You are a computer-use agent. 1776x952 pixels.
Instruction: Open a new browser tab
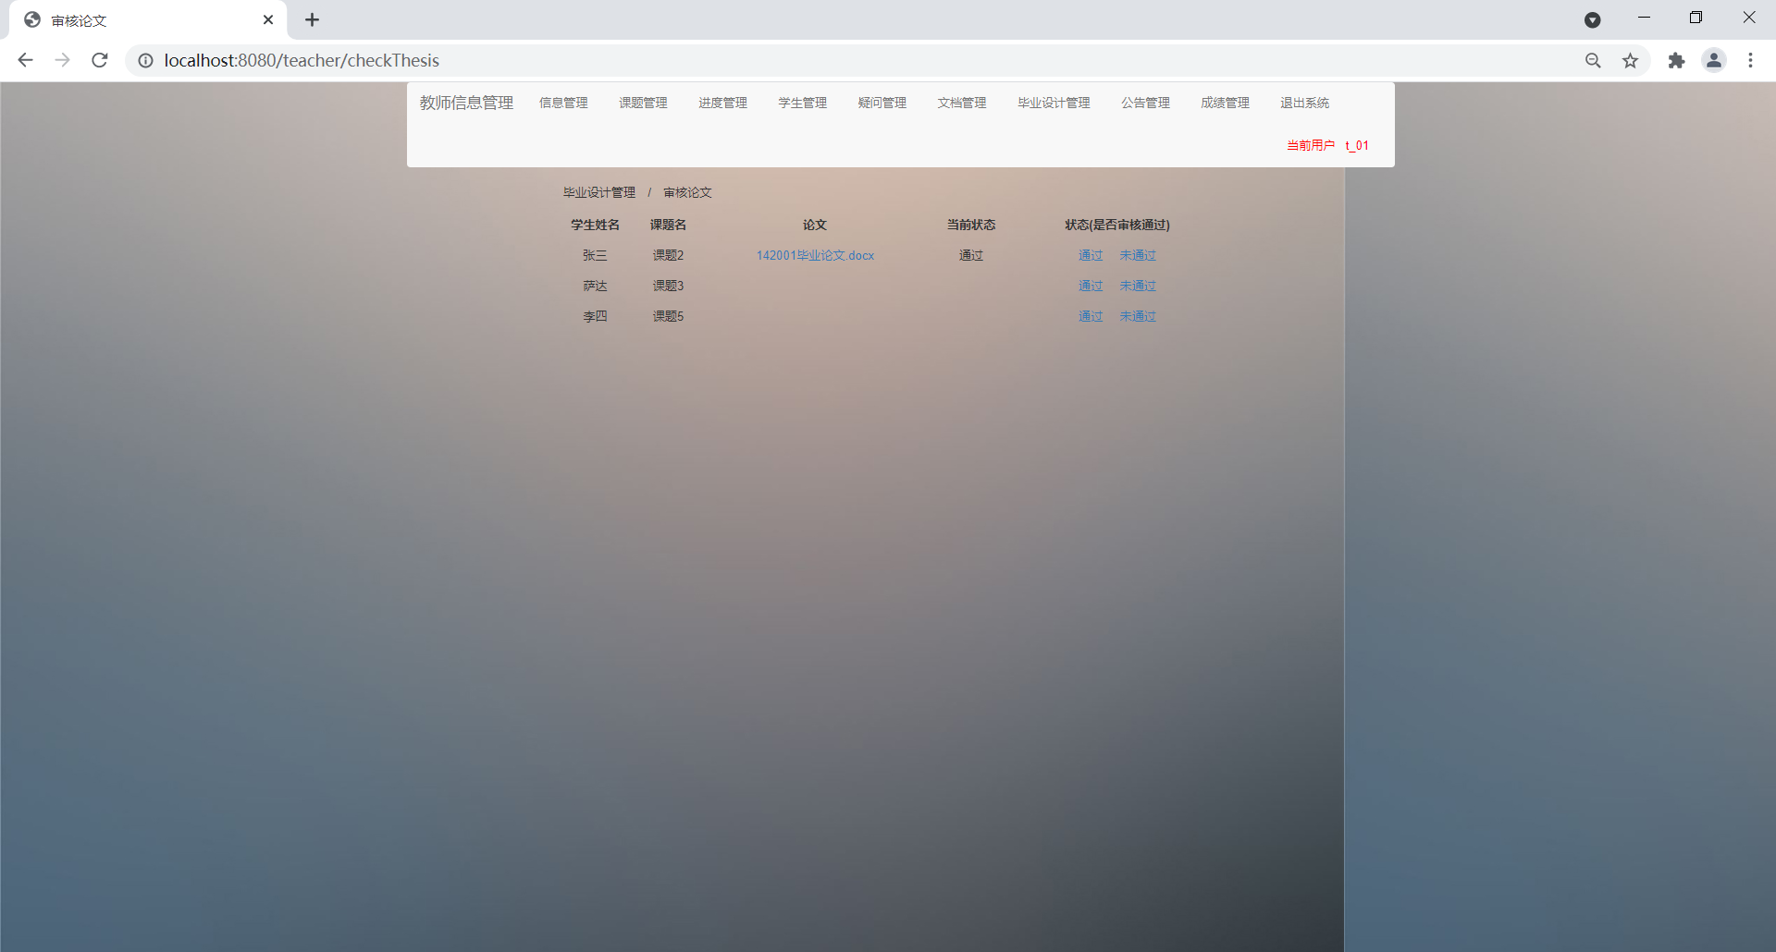tap(312, 19)
